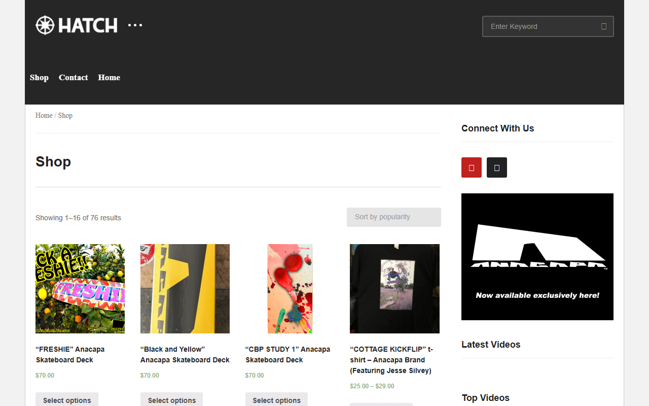Click the “CBP STUDY 1” Anacapa Skateboard Deck title

pyautogui.click(x=287, y=355)
